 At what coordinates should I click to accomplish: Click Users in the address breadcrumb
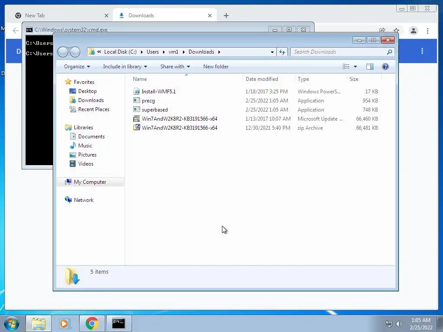[x=153, y=52]
